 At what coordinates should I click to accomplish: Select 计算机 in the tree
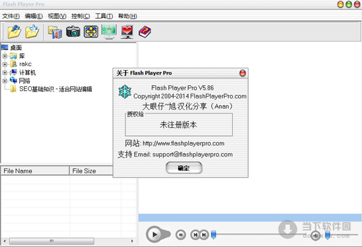pyautogui.click(x=27, y=72)
